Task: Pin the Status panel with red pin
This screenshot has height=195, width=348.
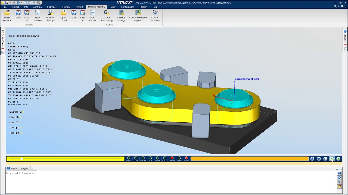Action: click(345, 44)
